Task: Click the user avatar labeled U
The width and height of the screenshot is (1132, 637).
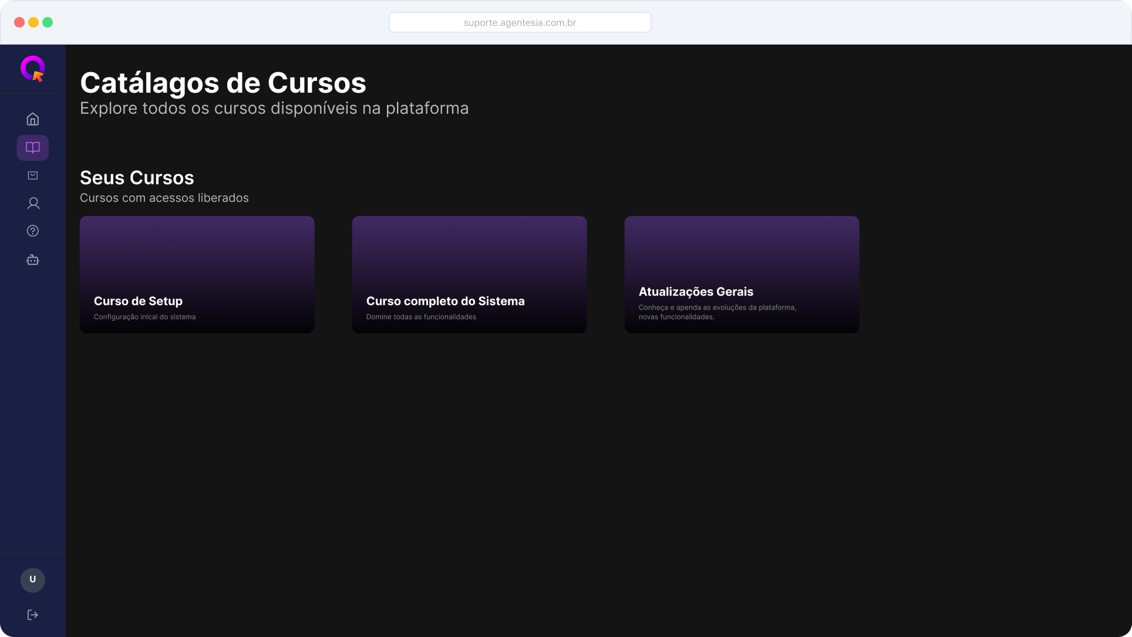Action: (33, 580)
